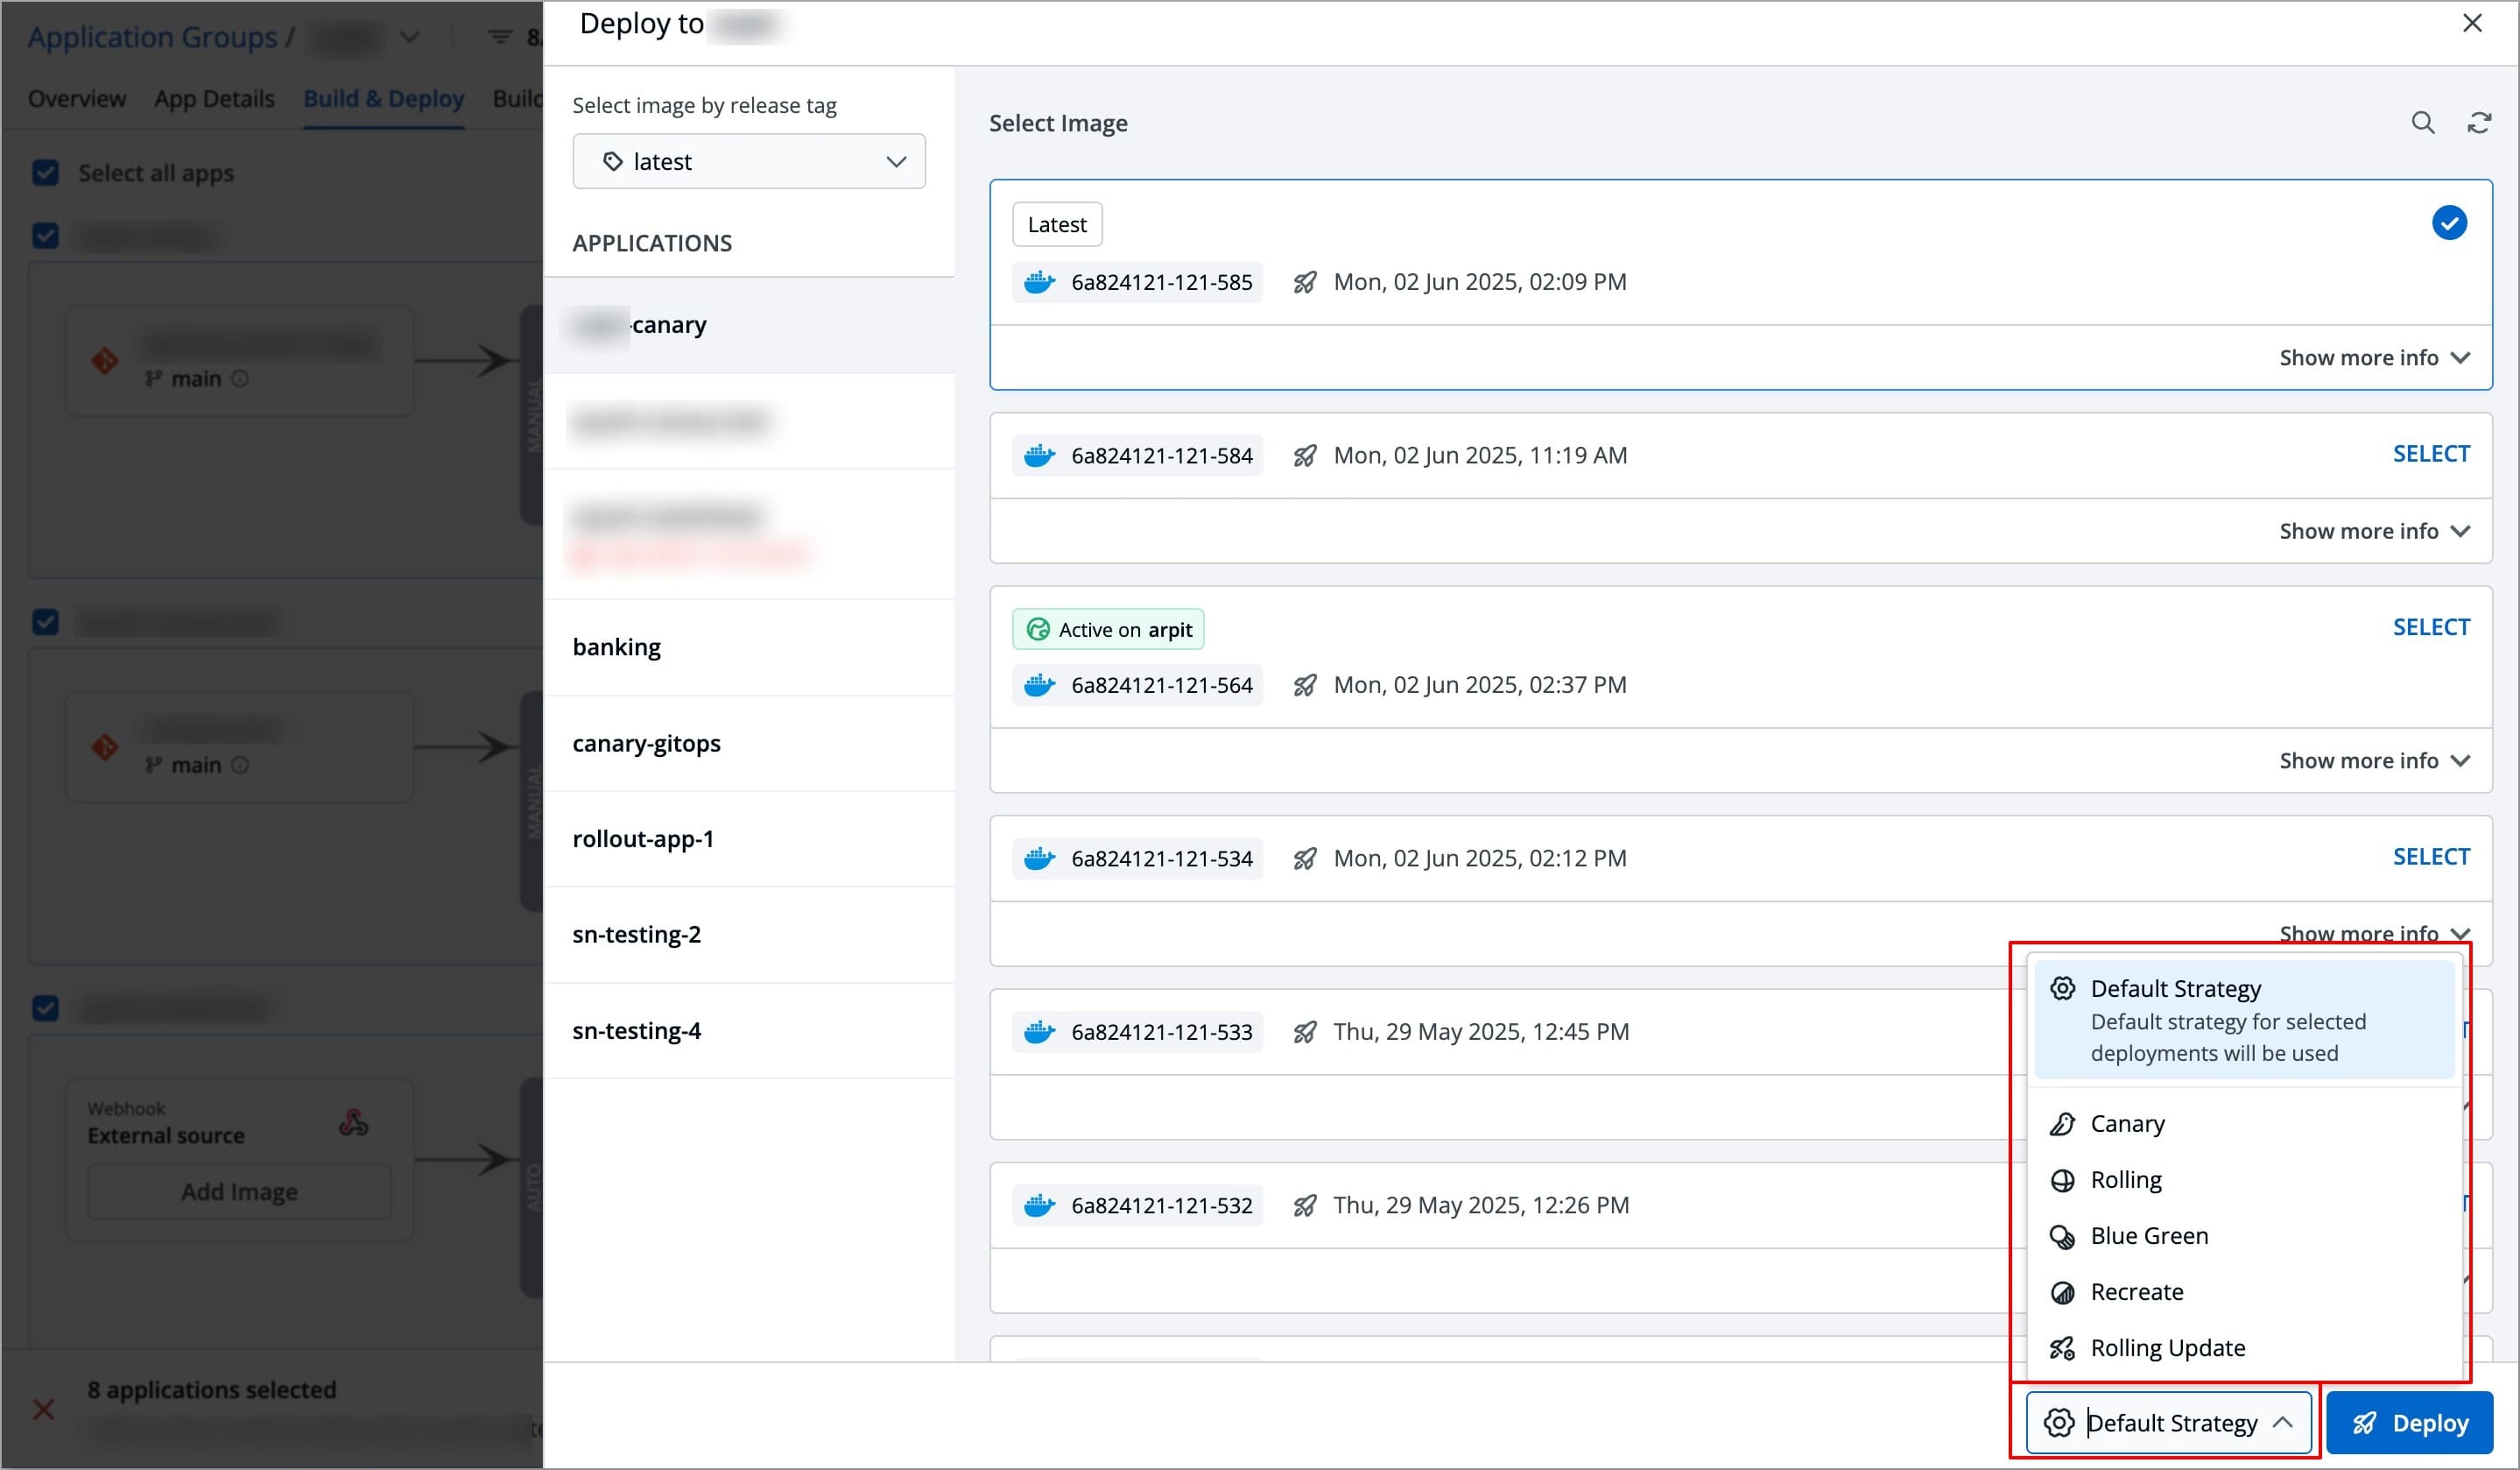Uncheck the checkbox above the Webhook pipeline

(x=46, y=1007)
